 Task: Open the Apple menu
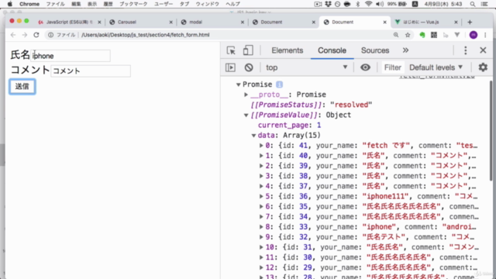coord(10,4)
